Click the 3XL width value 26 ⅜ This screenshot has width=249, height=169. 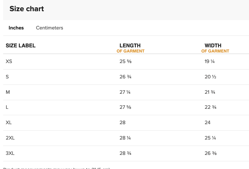click(x=211, y=153)
